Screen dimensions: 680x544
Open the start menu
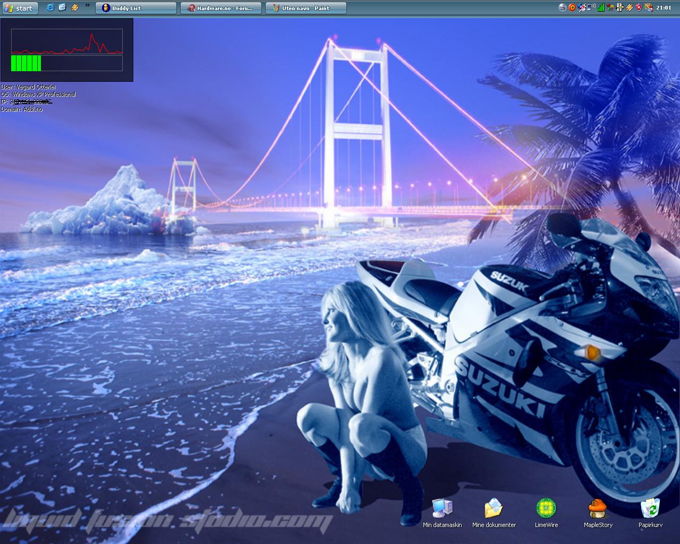point(19,7)
